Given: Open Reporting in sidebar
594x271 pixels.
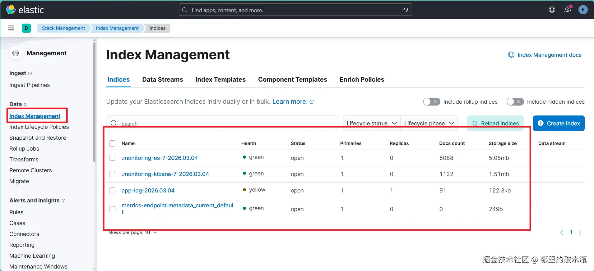Looking at the screenshot, I should click(x=22, y=245).
